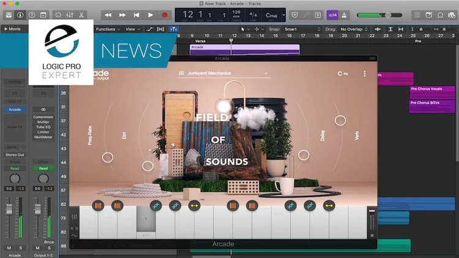Click the red Record button
This screenshot has width=459, height=258.
(165, 15)
